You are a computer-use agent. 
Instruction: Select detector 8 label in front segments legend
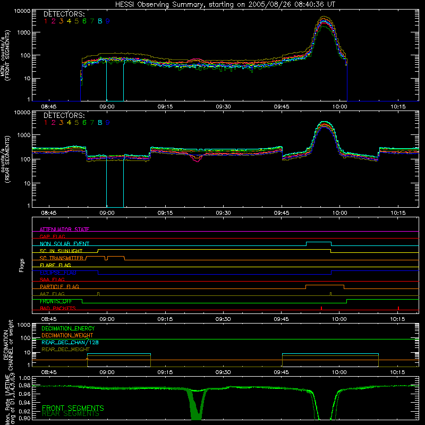click(x=100, y=21)
